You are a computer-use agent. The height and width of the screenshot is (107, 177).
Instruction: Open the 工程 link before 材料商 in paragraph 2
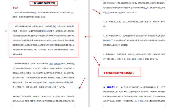coord(50,45)
